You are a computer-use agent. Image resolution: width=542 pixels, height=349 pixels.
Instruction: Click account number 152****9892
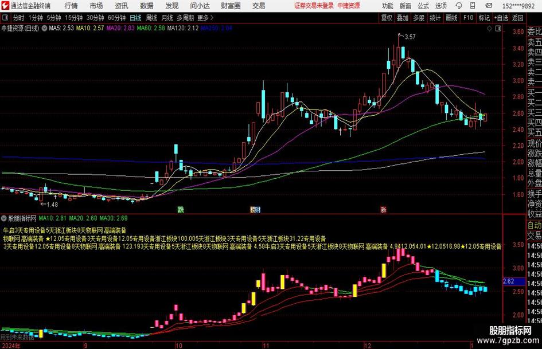(x=518, y=6)
